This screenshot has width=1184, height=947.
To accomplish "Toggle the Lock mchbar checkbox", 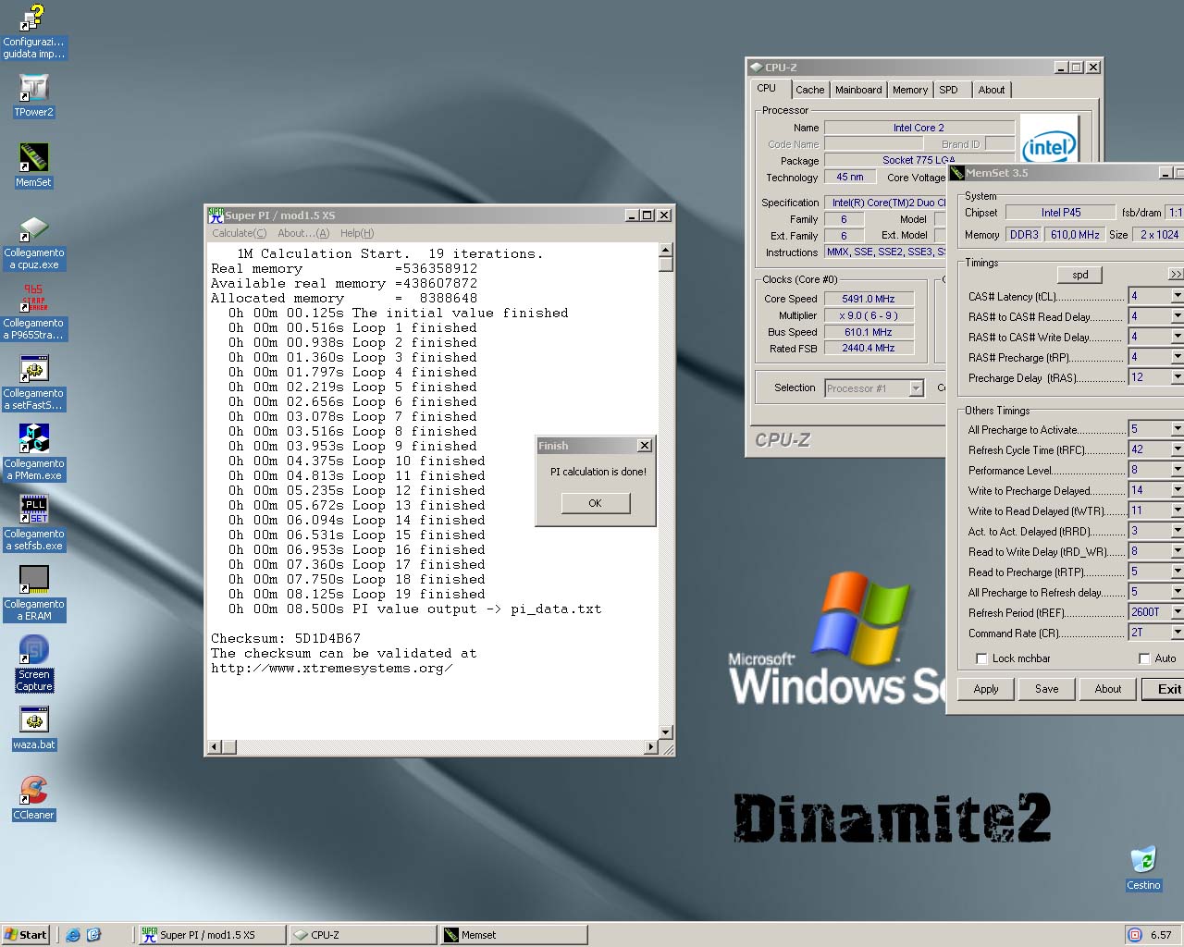I will [x=982, y=658].
